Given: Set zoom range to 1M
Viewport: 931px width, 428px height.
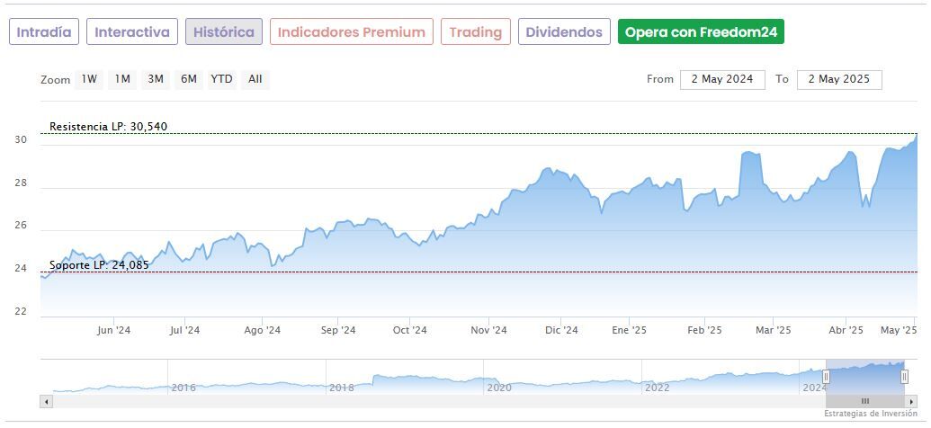Looking at the screenshot, I should (x=122, y=79).
